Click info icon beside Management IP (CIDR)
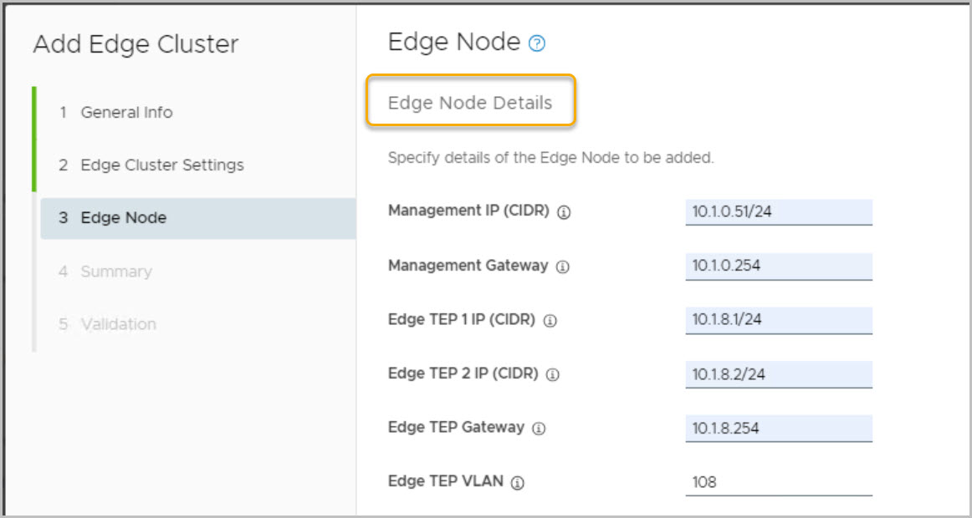The image size is (972, 518). [x=564, y=212]
